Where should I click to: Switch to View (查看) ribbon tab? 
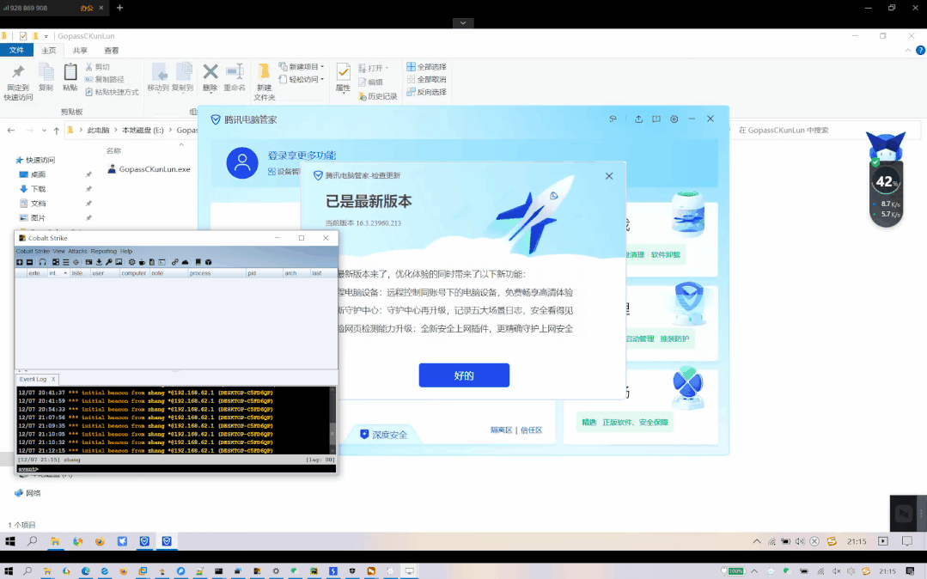point(111,51)
